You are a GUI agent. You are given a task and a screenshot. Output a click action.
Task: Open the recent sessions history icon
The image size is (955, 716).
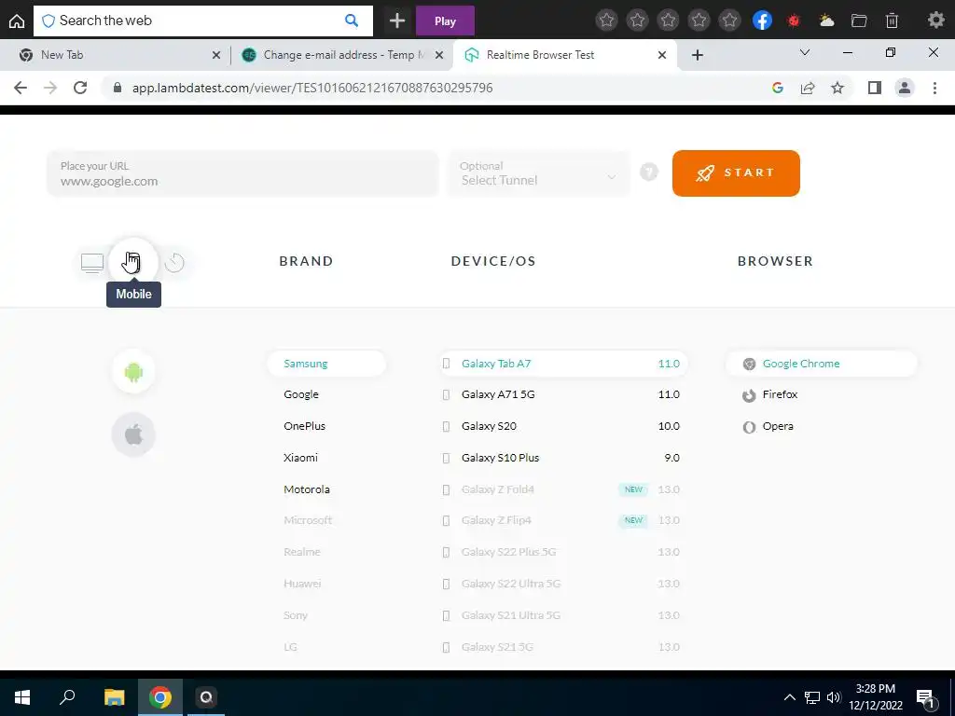(174, 262)
